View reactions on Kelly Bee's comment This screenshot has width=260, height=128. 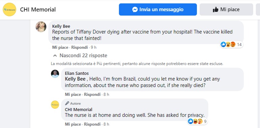click(231, 44)
